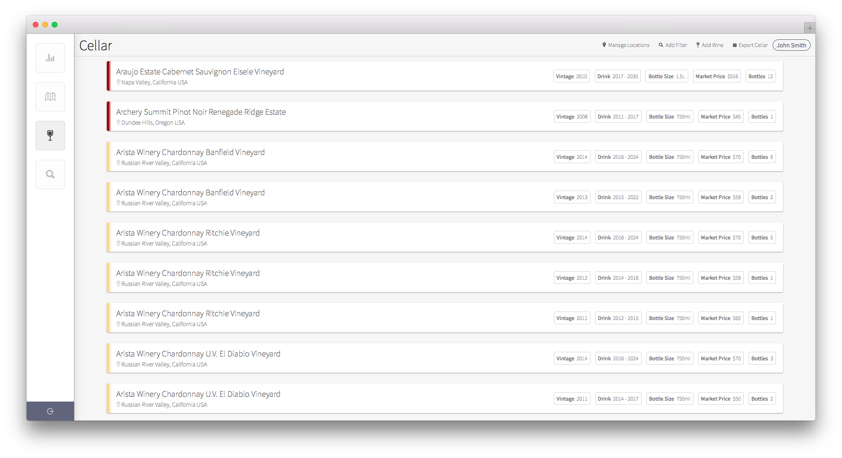Click the Add Wine link
This screenshot has width=842, height=458.
[x=710, y=45]
